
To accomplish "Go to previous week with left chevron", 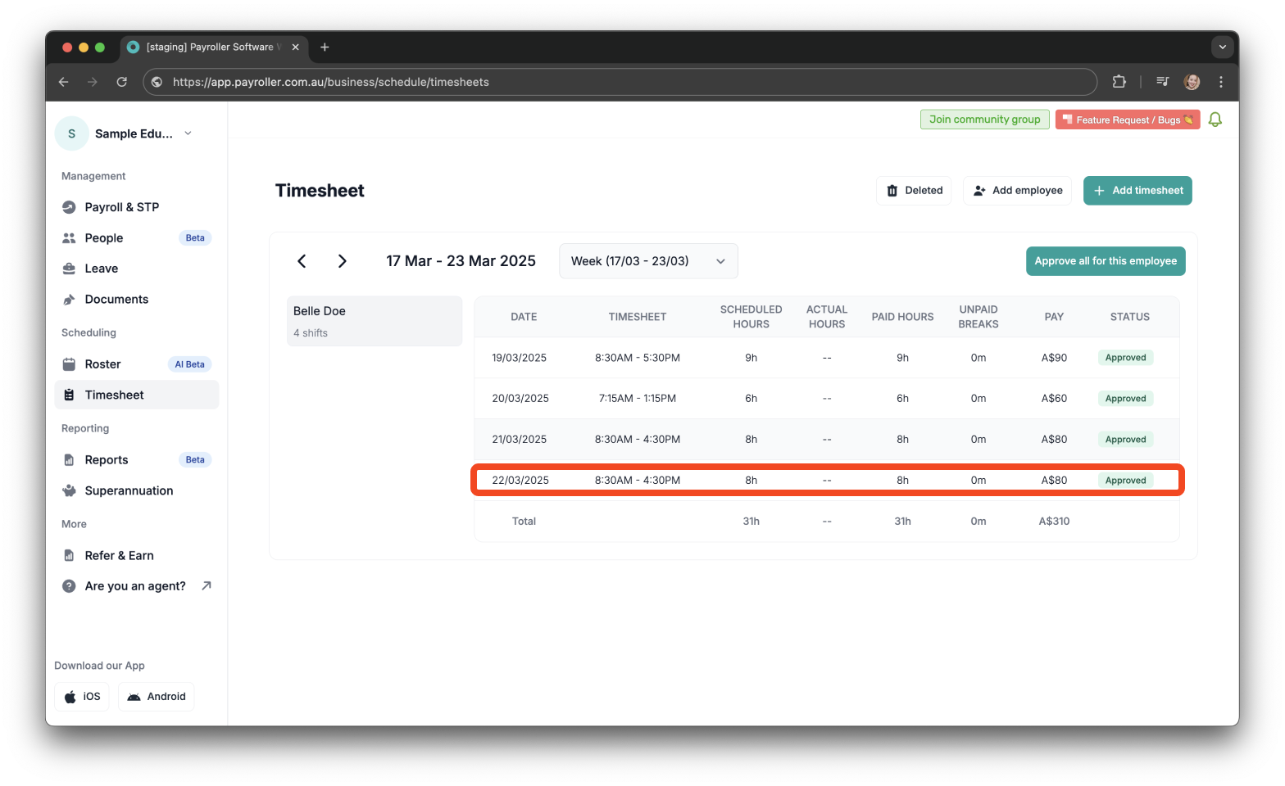I will (x=302, y=261).
